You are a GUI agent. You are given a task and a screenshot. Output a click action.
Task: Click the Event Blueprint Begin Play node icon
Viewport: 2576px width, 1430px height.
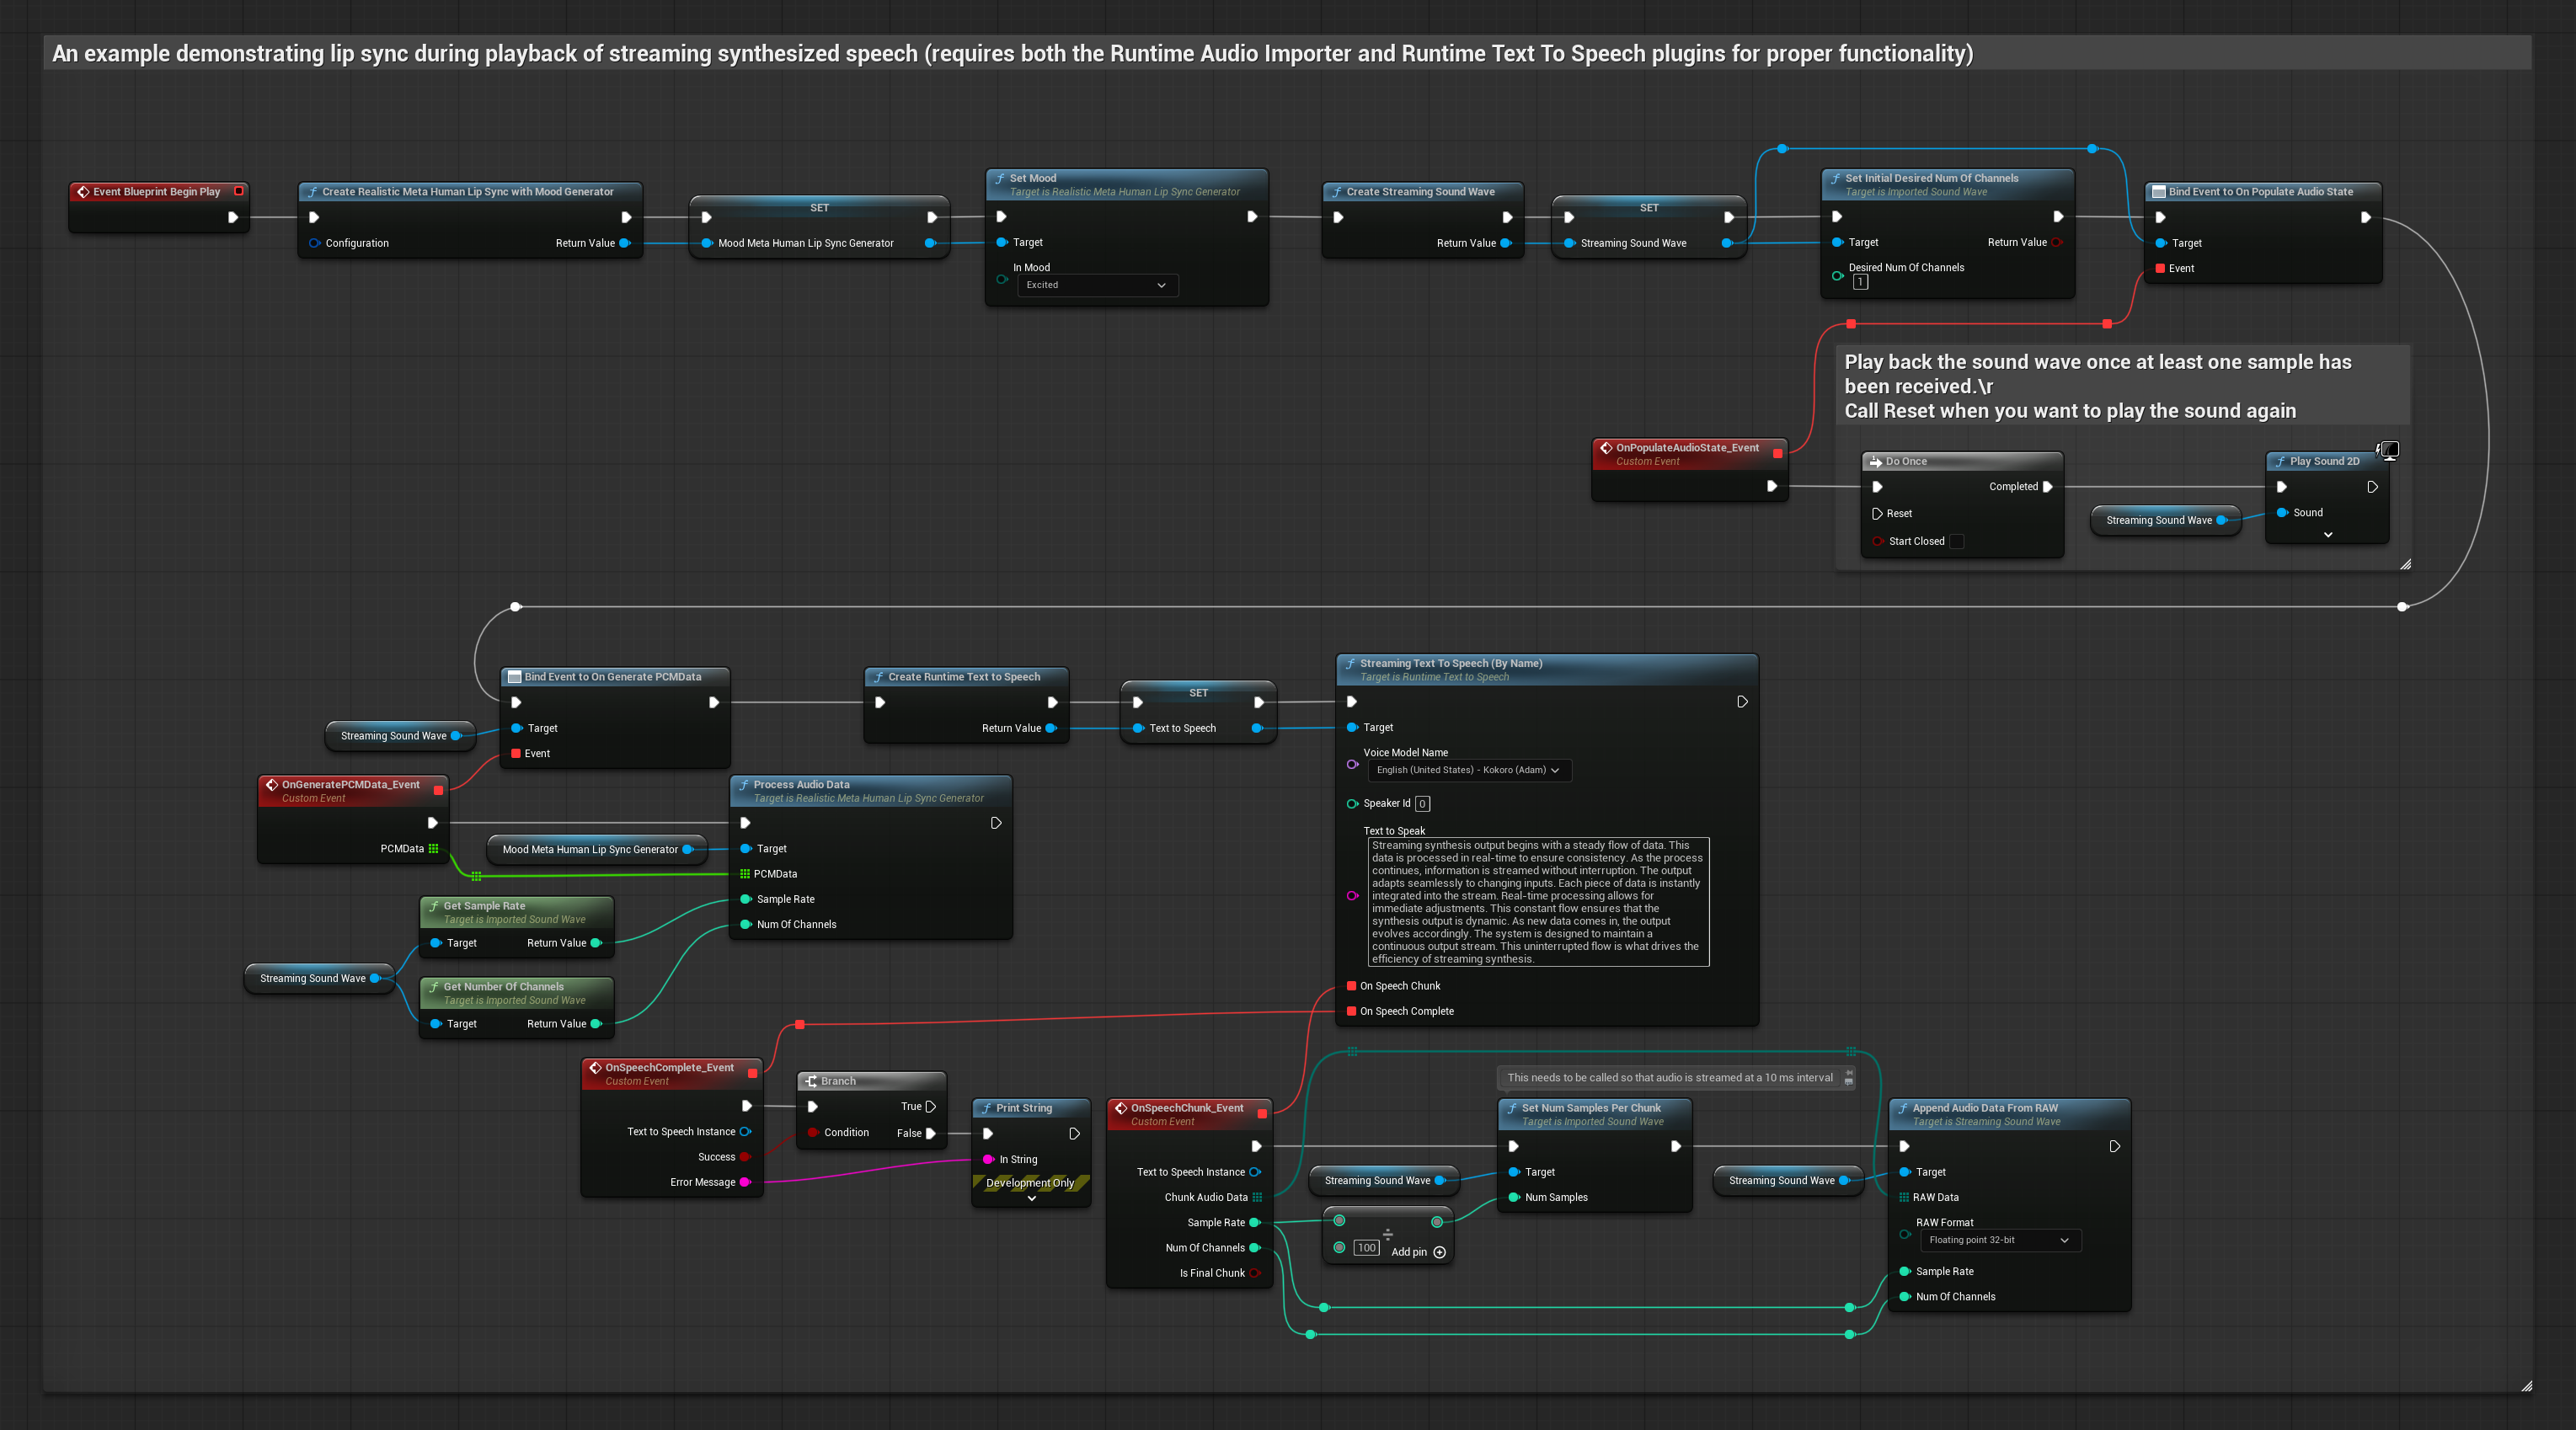[x=83, y=192]
